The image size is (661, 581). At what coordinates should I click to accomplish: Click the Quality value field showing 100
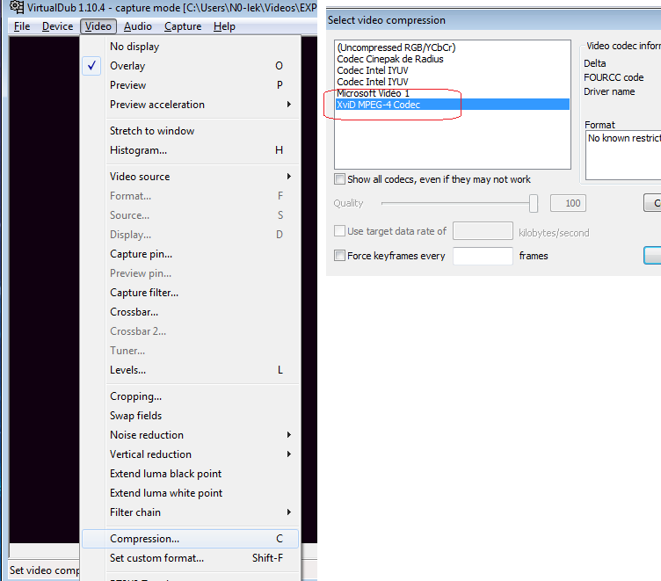point(568,203)
